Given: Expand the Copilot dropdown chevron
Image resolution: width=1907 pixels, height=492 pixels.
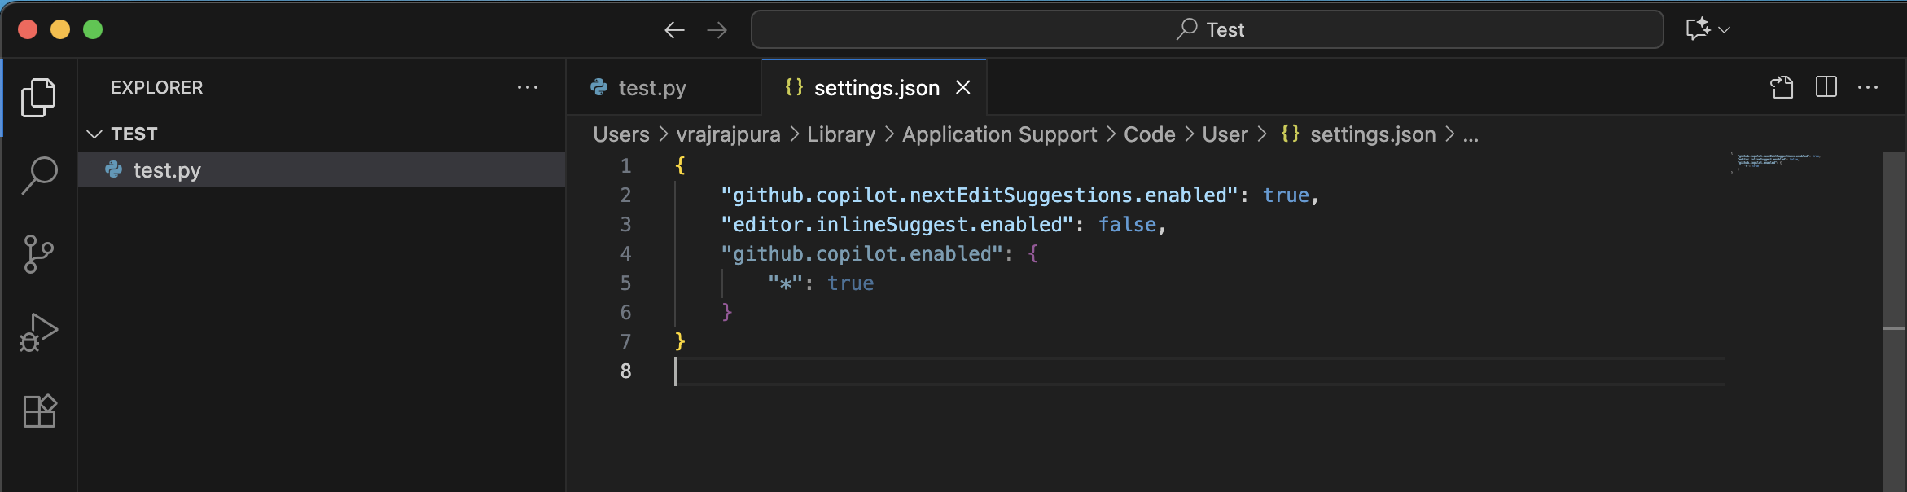Looking at the screenshot, I should [1724, 30].
